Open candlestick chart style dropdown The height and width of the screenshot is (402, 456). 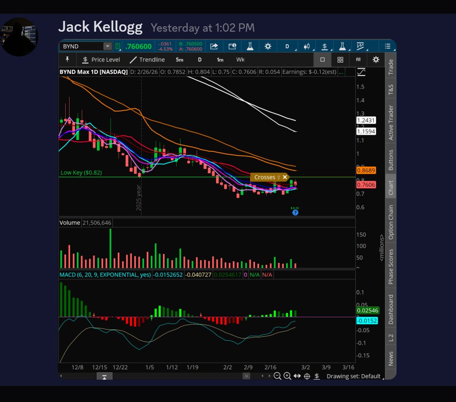pos(307,47)
